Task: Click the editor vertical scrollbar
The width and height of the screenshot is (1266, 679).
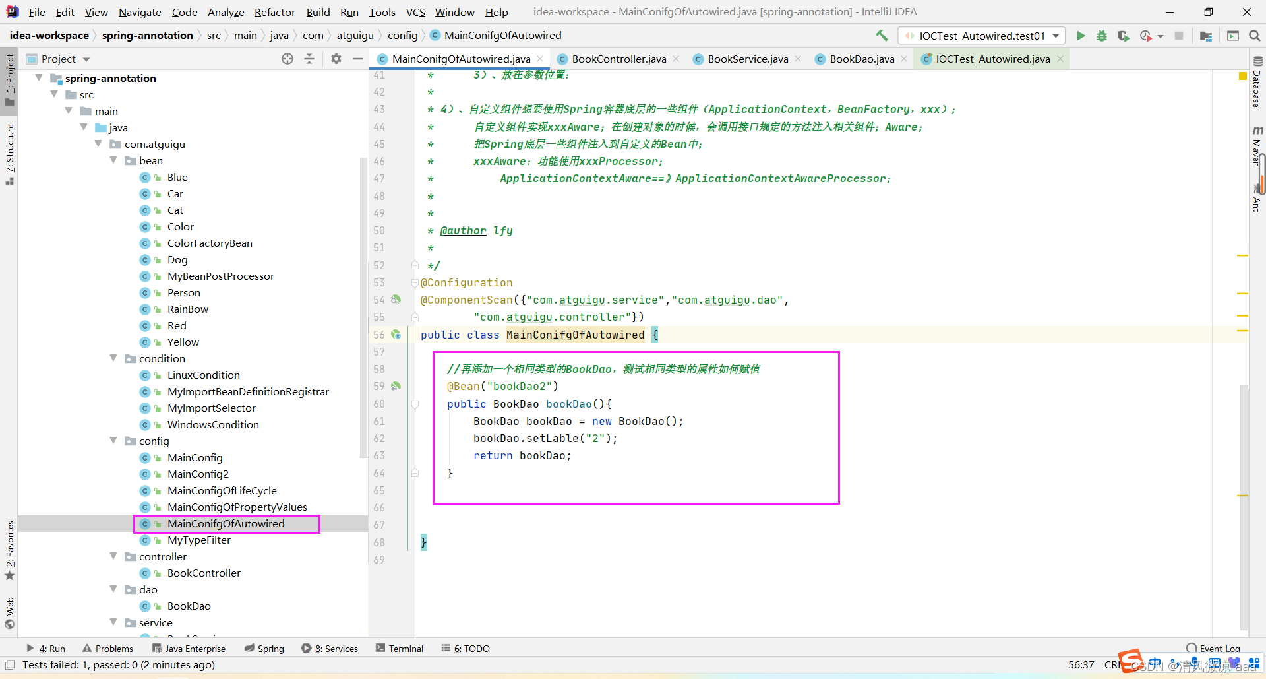Action: [x=1244, y=508]
